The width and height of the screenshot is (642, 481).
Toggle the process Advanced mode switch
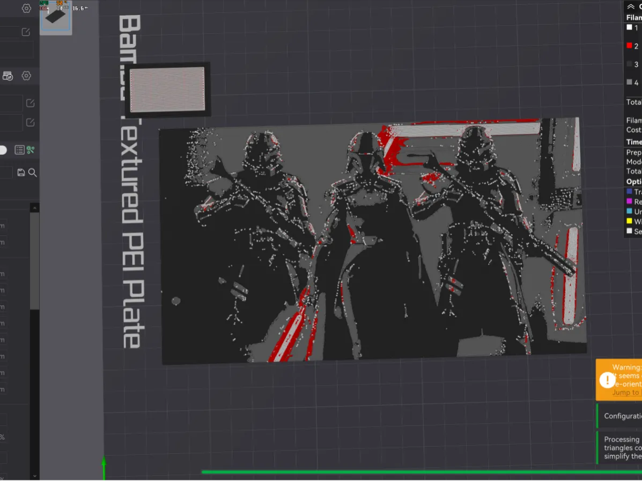coord(3,150)
